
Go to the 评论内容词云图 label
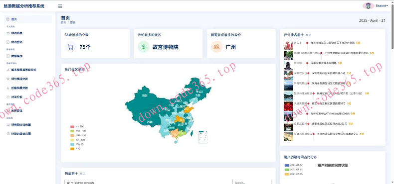[21, 134]
